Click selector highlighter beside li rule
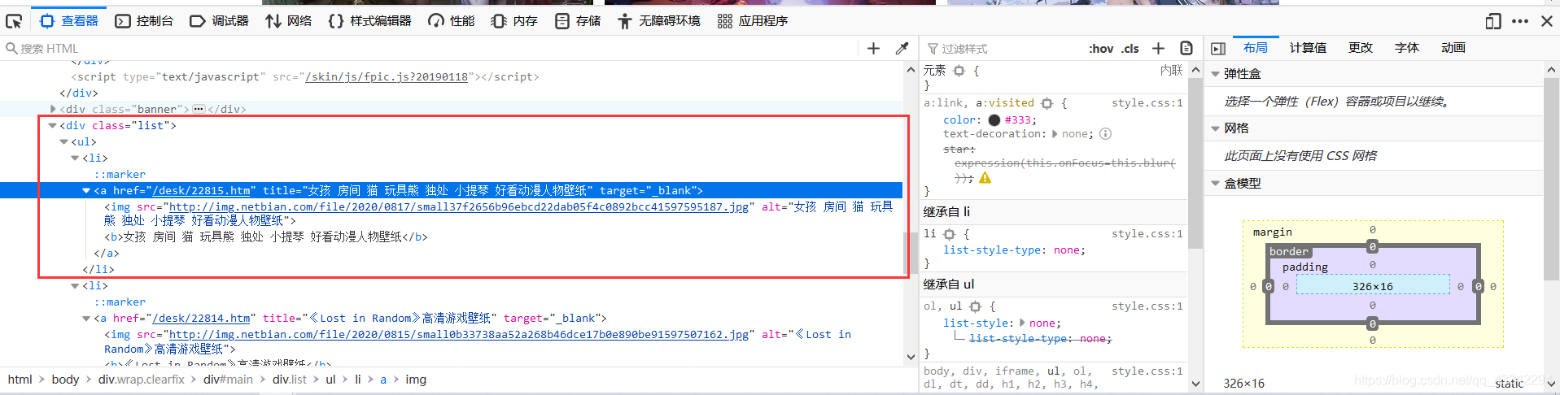 click(x=949, y=234)
